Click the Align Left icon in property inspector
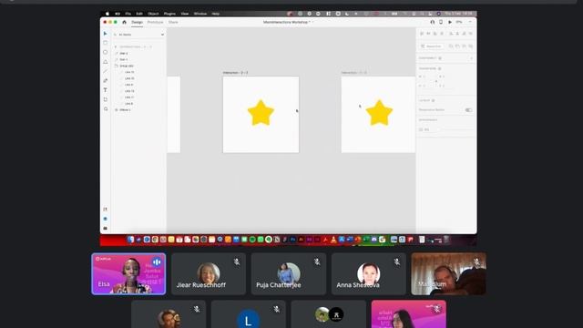The height and width of the screenshot is (328, 583). (451, 34)
